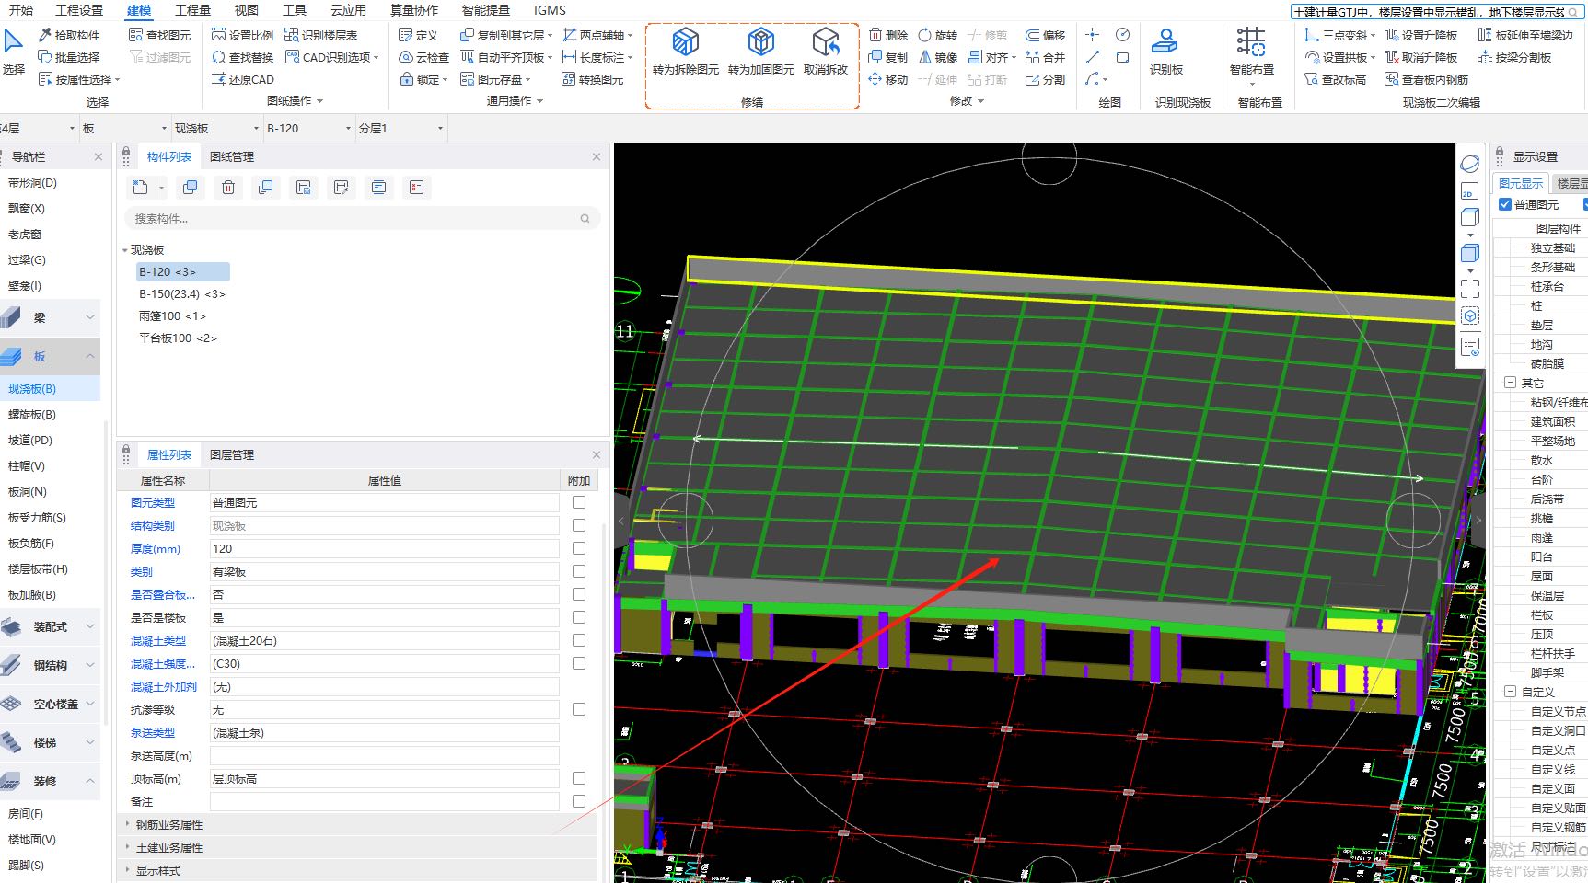
Task: Check the 附加 box for 抗渗等级
Action: tap(579, 709)
